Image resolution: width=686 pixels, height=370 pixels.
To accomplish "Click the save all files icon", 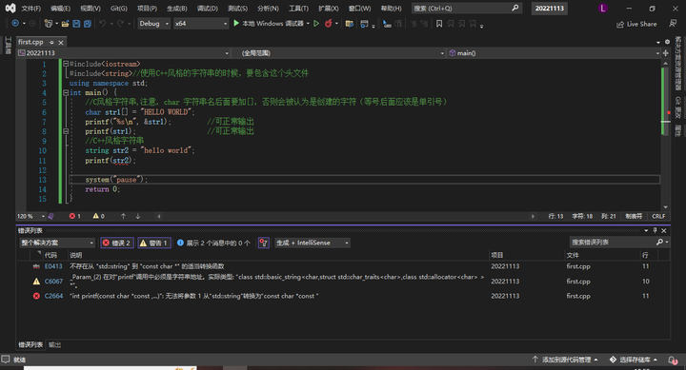I will coord(88,24).
